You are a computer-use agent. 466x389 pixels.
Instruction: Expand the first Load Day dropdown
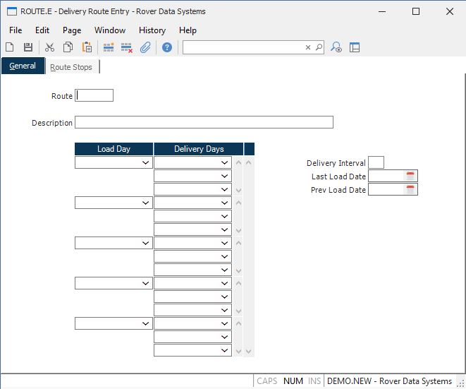(146, 162)
